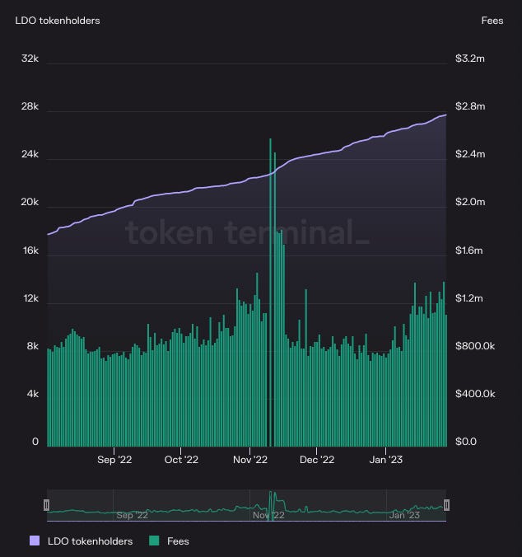Click the Nov '22 main x-axis label
The width and height of the screenshot is (522, 557).
[249, 460]
